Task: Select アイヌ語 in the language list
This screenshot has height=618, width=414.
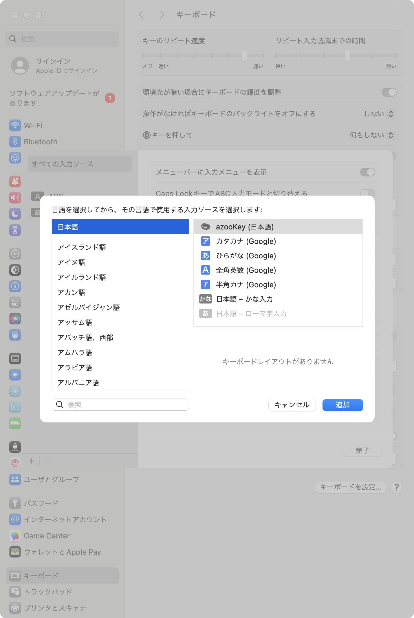Action: click(x=120, y=262)
